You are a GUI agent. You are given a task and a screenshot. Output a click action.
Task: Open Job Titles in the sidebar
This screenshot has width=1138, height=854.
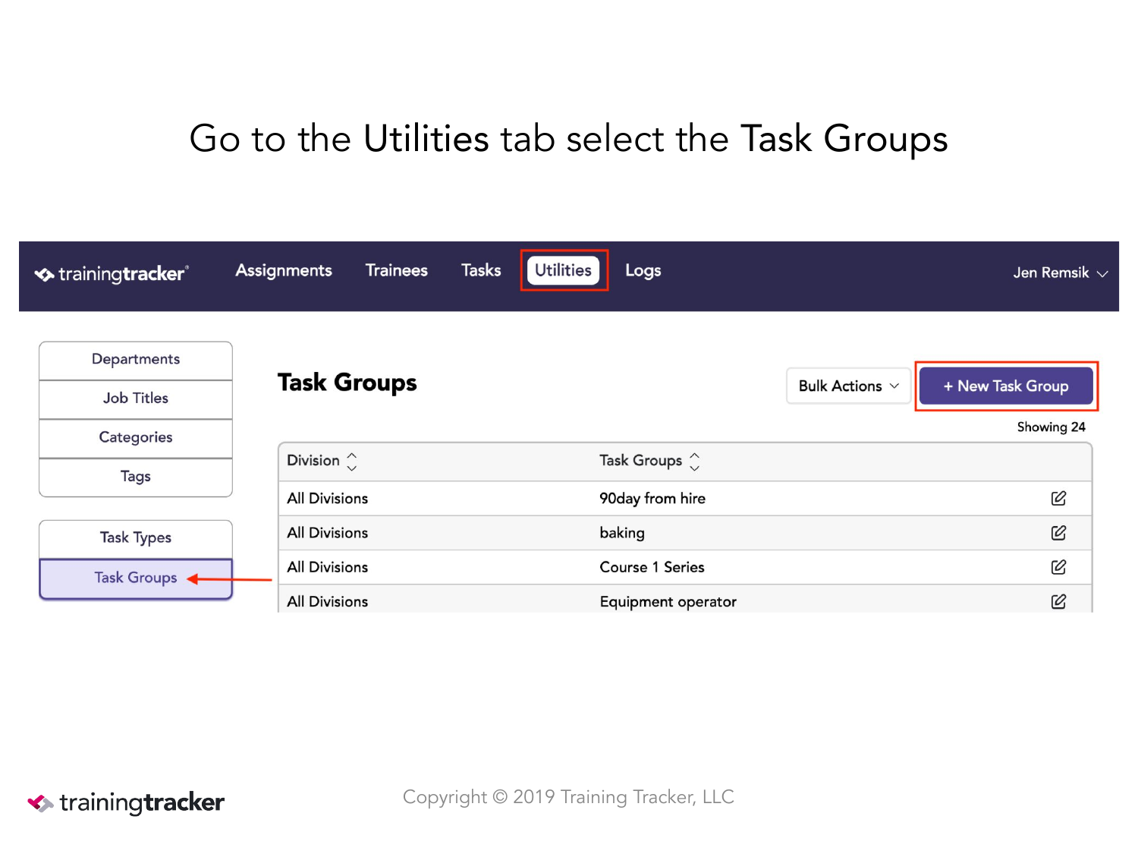tap(136, 399)
